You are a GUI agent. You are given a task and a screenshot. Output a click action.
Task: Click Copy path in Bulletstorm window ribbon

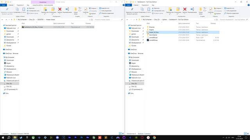pyautogui.click(x=158, y=11)
